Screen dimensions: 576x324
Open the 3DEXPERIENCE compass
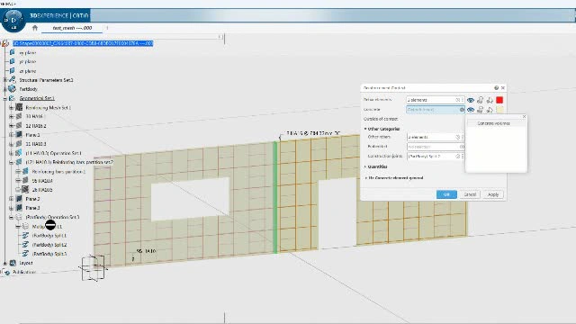[x=13, y=20]
